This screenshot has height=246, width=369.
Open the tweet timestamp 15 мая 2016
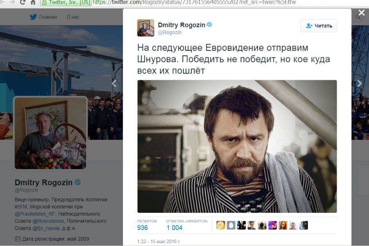tap(165, 241)
